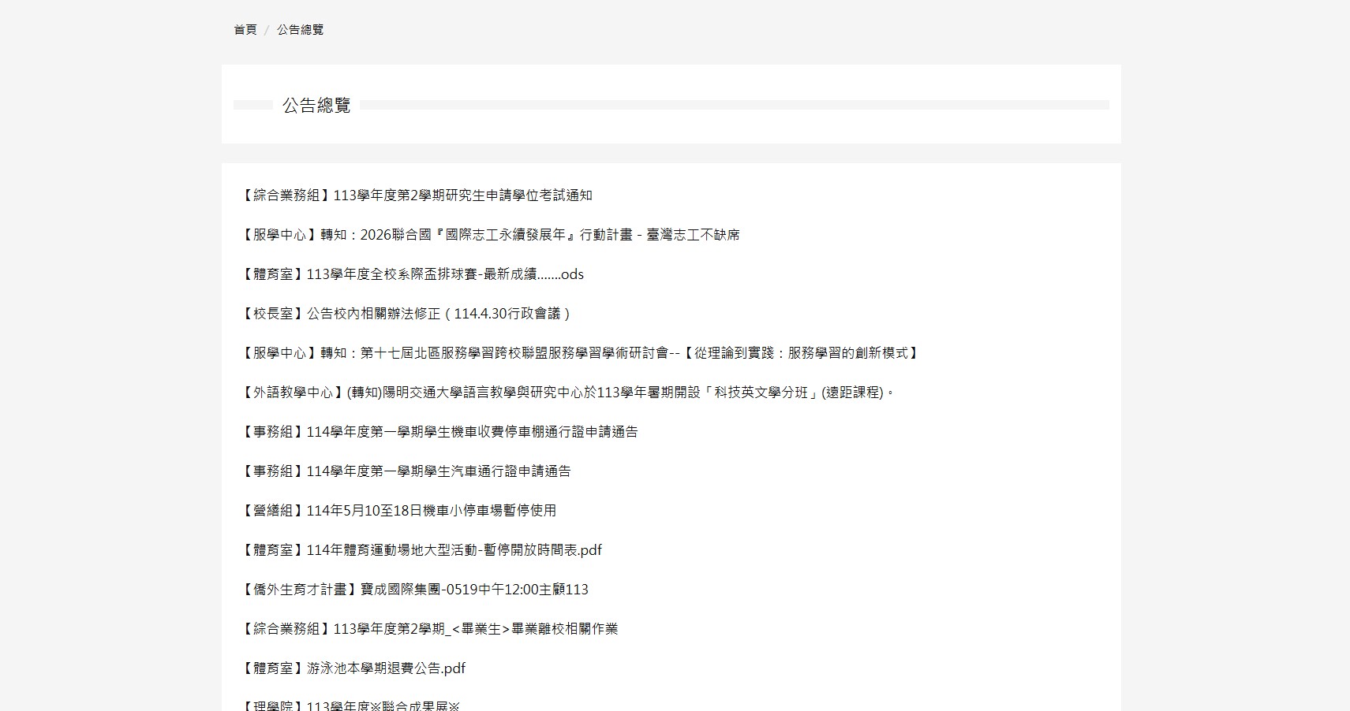Open 寶成國際集團-0519中午12:00主顧113 notice
This screenshot has width=1350, height=711.
(x=414, y=590)
